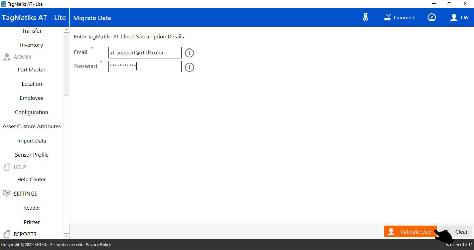Open the Privacy Policy link
474x250 pixels.
pyautogui.click(x=98, y=245)
